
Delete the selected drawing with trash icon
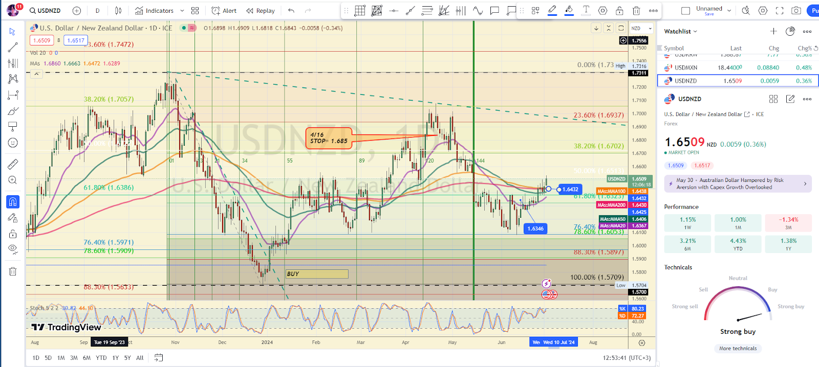636,11
